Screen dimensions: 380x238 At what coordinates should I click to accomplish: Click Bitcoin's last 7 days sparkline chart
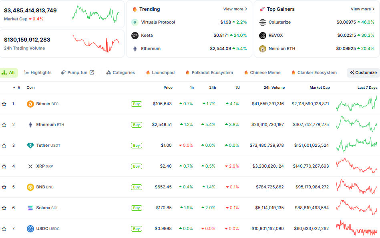click(357, 104)
